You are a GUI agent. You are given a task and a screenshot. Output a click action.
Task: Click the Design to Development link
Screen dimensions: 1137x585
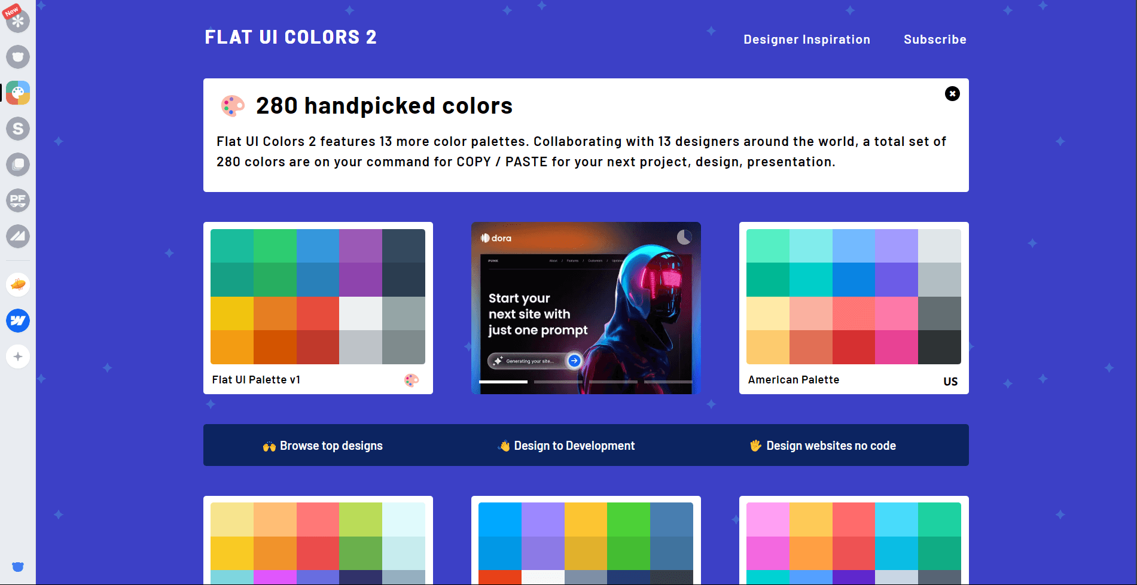567,445
